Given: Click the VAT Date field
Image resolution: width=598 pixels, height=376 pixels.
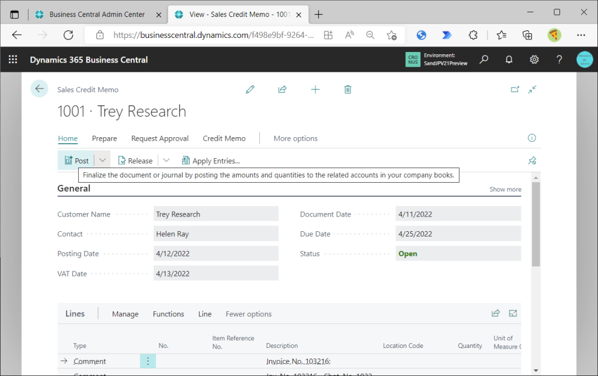Looking at the screenshot, I should (216, 273).
